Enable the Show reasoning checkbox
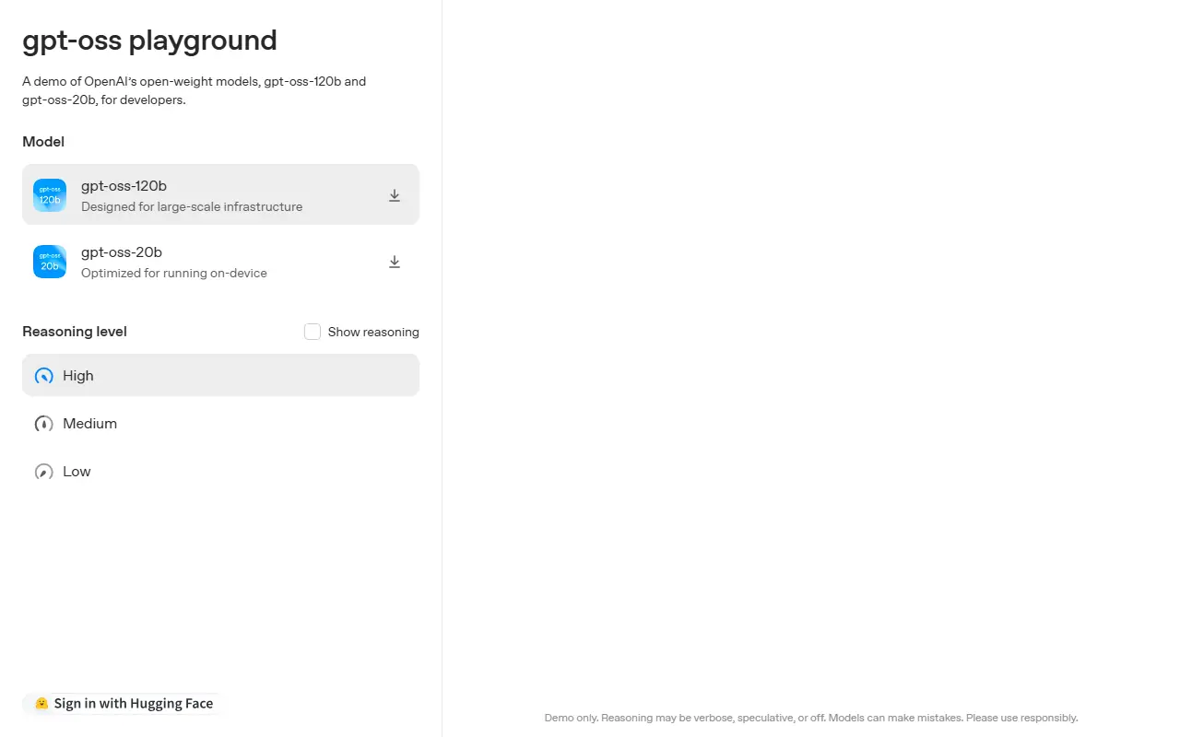This screenshot has width=1180, height=737. coord(313,332)
